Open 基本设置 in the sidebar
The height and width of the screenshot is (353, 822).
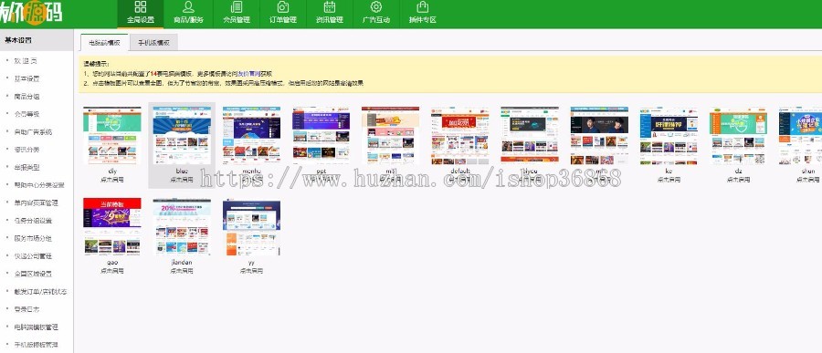coord(26,78)
